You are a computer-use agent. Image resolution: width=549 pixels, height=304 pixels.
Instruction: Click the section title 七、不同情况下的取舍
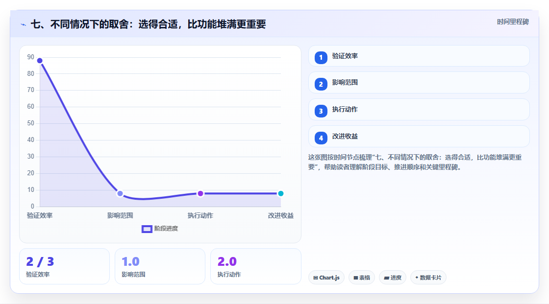tap(149, 24)
